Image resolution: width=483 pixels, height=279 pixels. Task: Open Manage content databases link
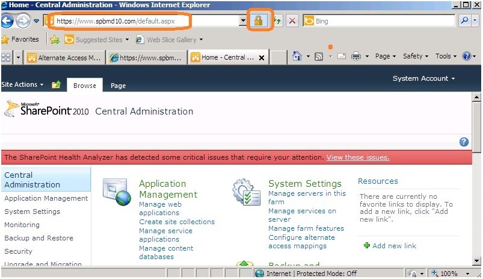point(166,252)
